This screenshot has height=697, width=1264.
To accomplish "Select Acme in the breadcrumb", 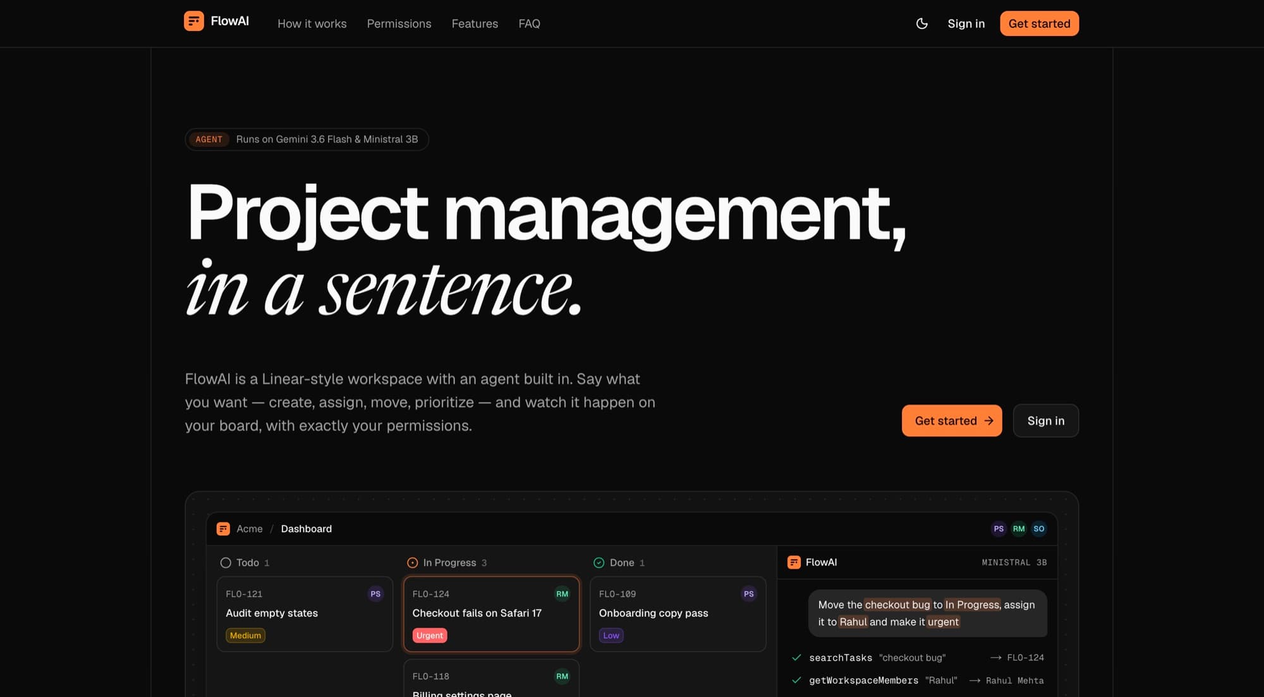I will pyautogui.click(x=250, y=529).
